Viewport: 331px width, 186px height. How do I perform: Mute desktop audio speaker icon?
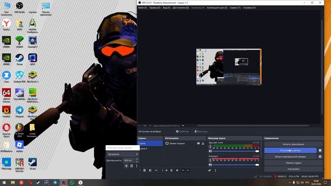(x=210, y=151)
